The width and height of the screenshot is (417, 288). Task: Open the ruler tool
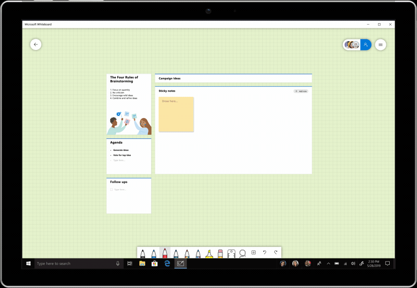pos(231,252)
